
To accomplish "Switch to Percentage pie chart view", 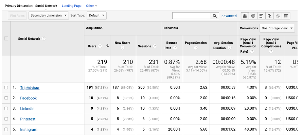I will [253, 16].
